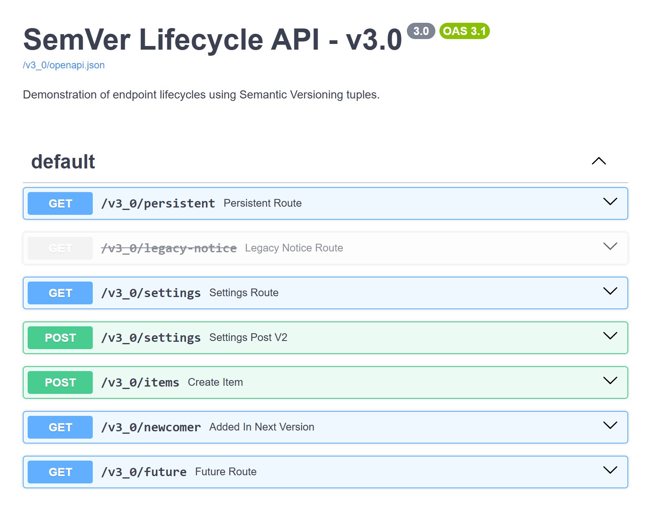
Task: Click the 3.0 version badge
Action: click(x=421, y=31)
